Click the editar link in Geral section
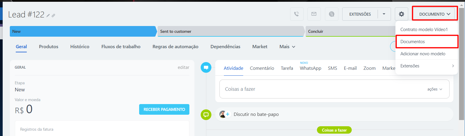465x136 pixels. 183,67
